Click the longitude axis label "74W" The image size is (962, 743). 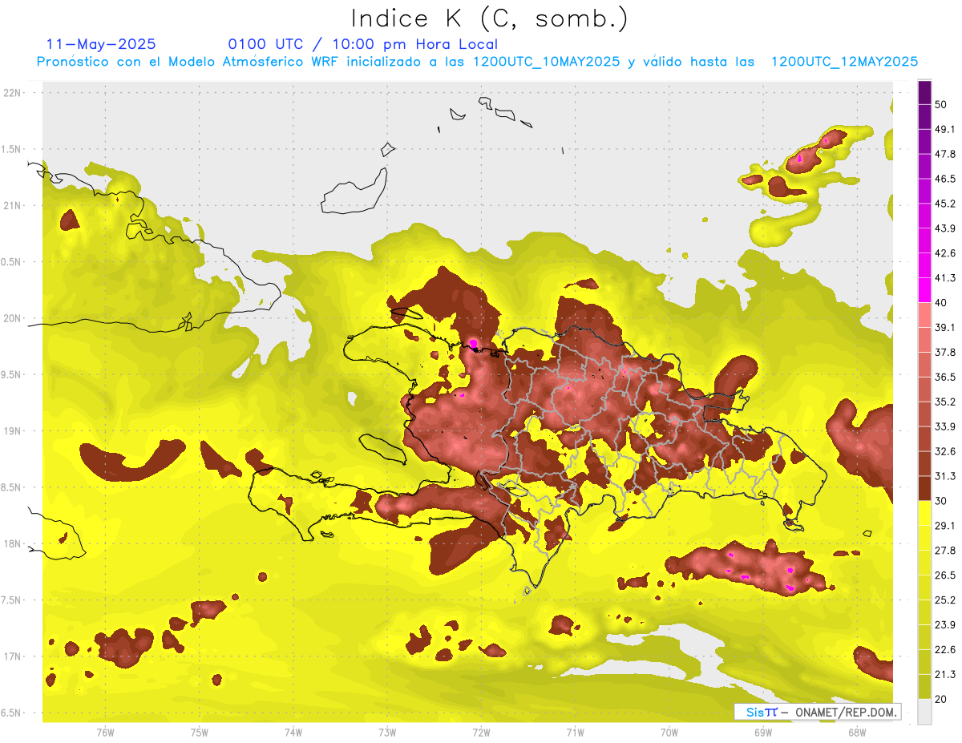[x=293, y=732]
